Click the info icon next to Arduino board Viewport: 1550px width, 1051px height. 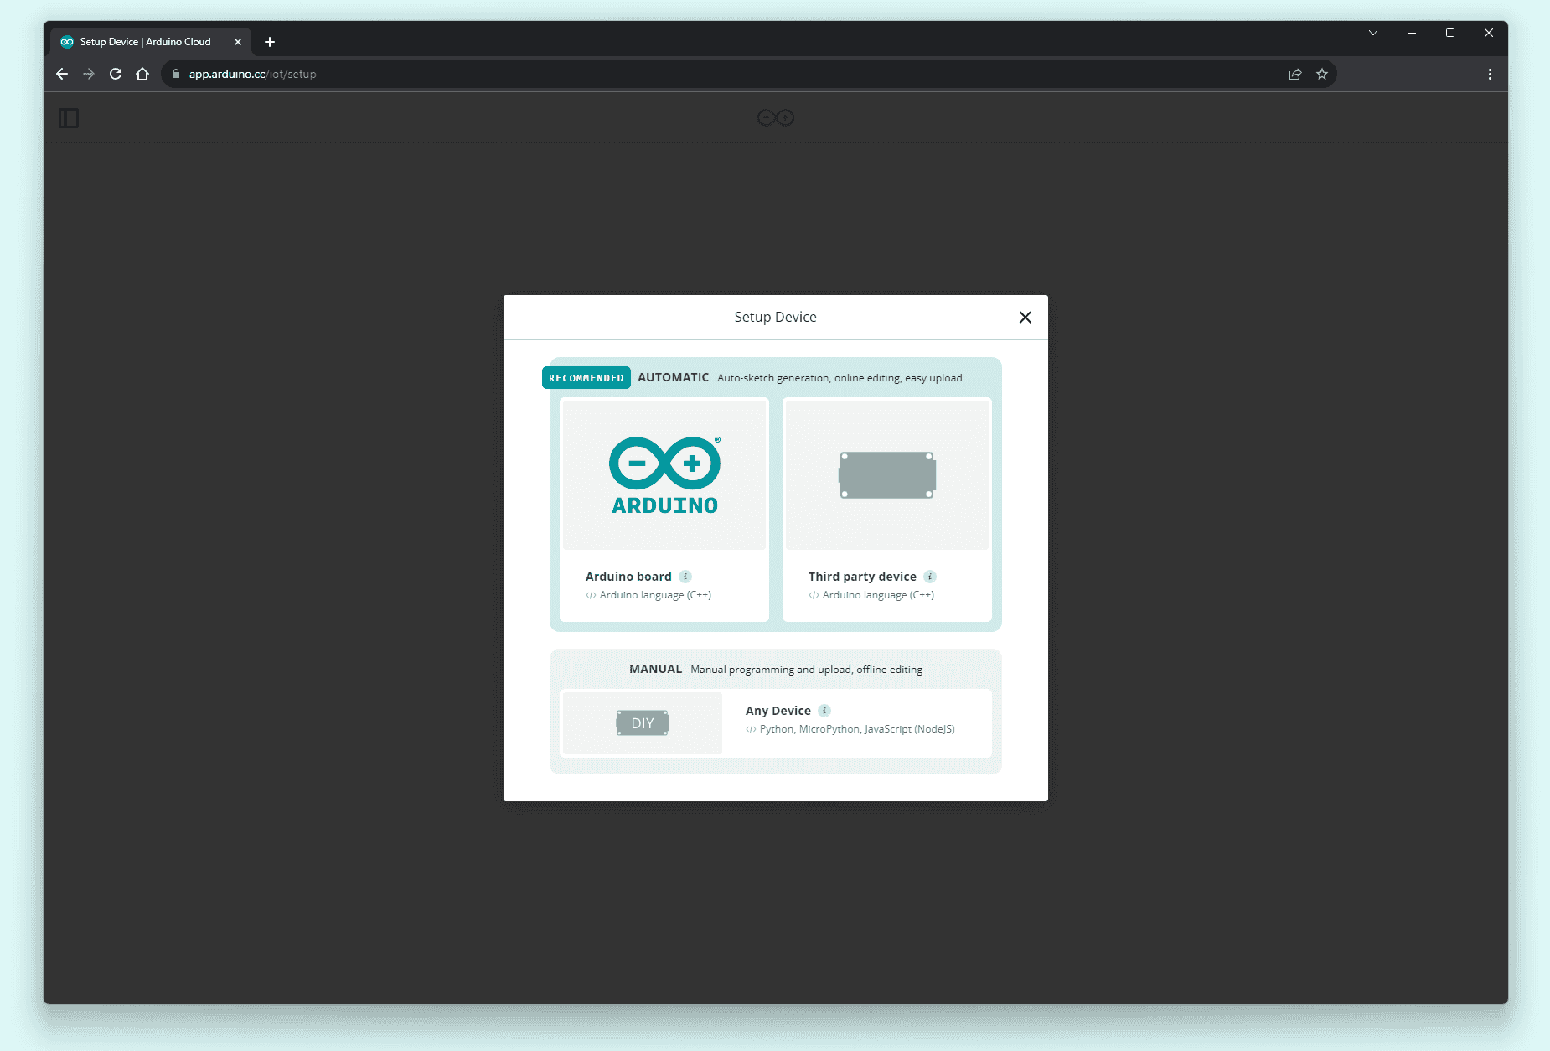click(686, 576)
